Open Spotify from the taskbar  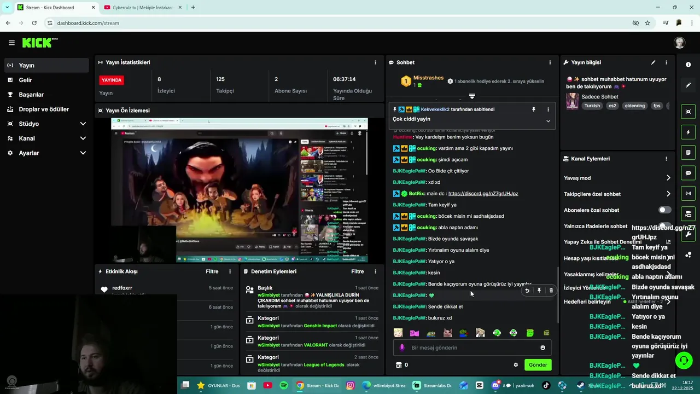(284, 385)
